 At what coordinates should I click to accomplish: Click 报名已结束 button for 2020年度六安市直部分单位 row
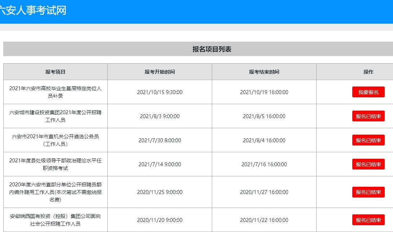368,192
